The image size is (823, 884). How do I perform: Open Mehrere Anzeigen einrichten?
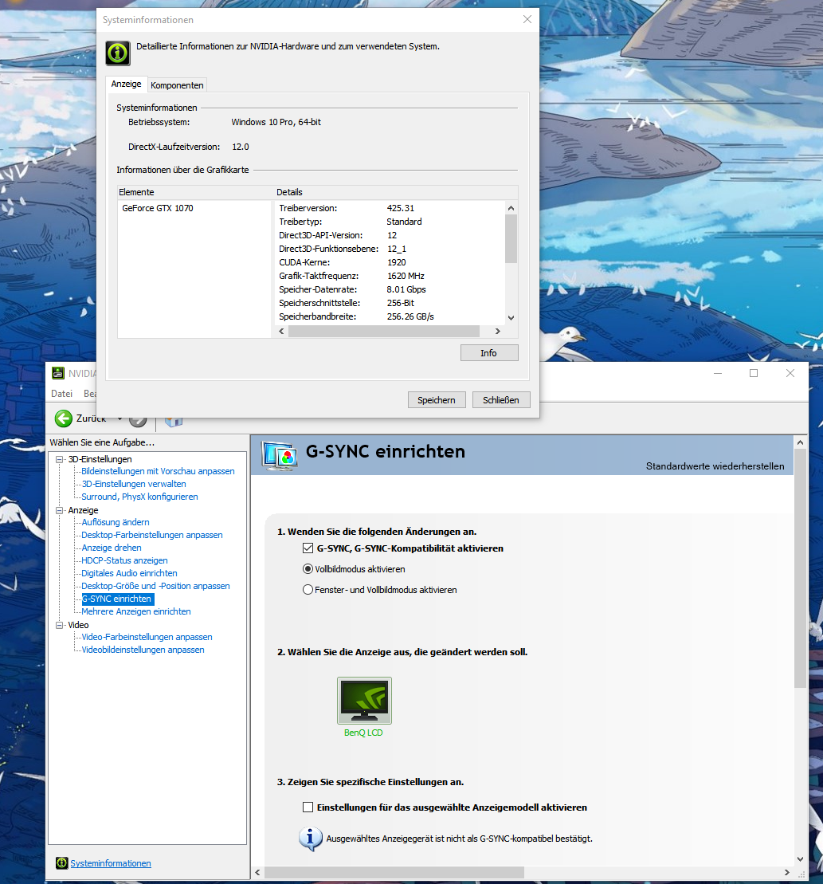[x=135, y=611]
